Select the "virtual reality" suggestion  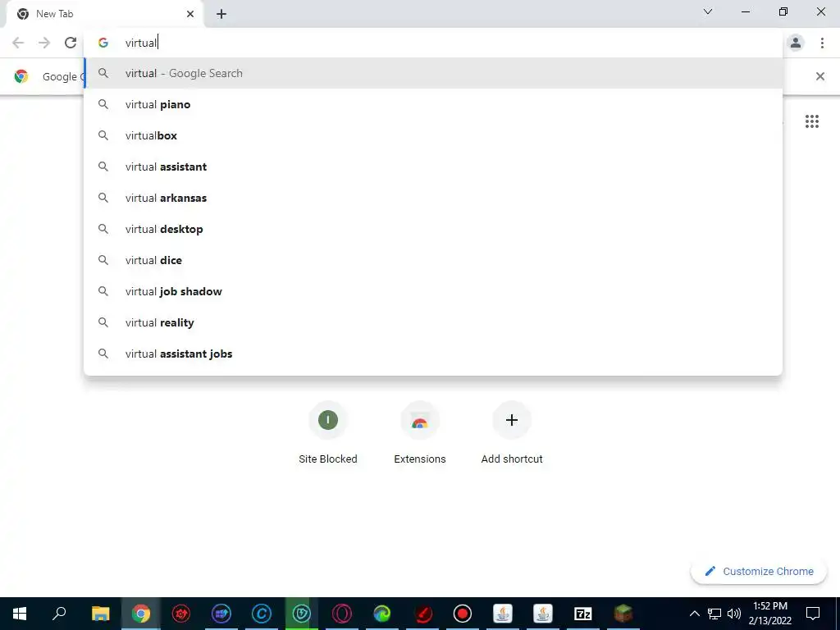[433, 322]
